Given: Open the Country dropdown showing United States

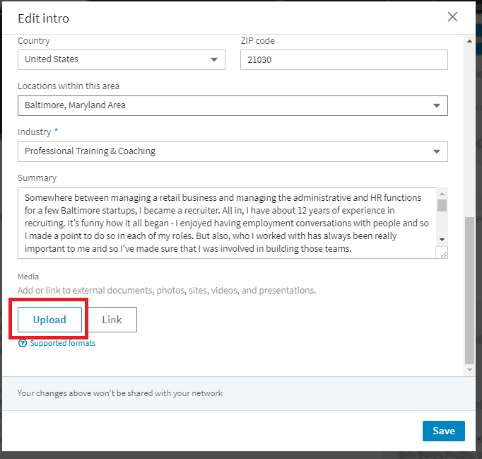Looking at the screenshot, I should (122, 59).
